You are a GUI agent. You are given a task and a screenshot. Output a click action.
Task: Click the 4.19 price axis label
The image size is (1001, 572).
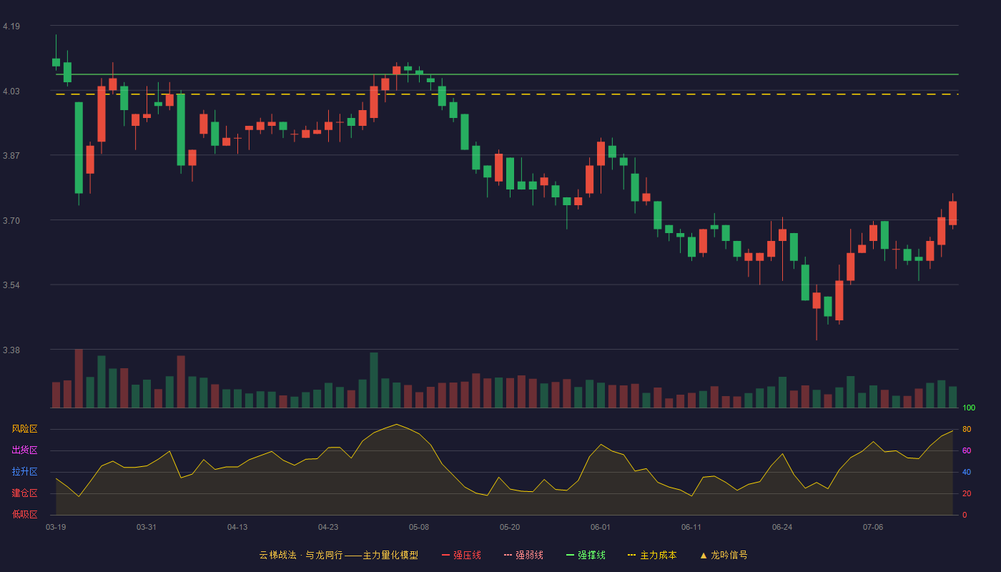point(11,26)
